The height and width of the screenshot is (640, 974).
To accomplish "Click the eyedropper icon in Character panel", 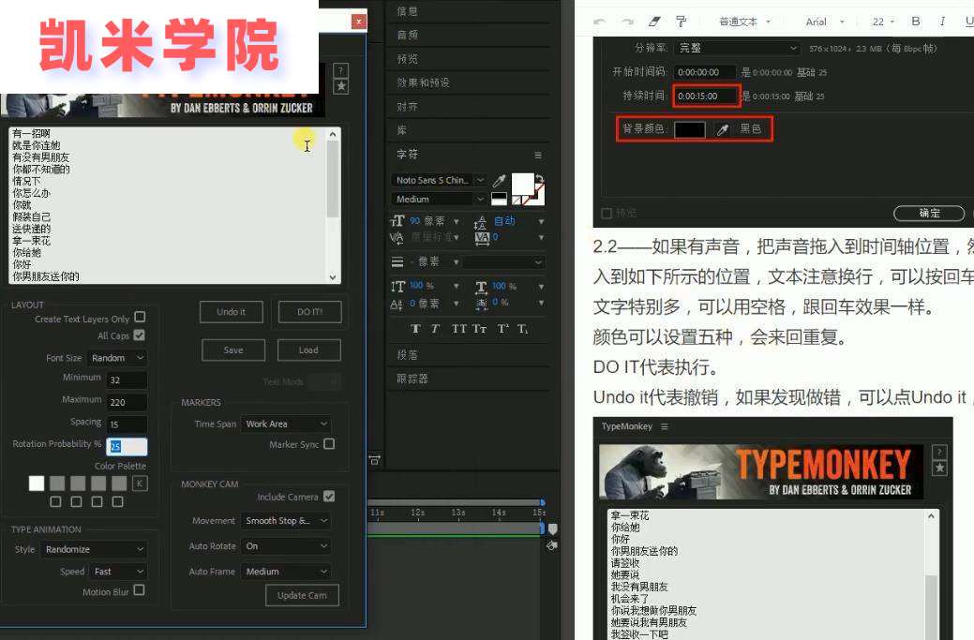I will (499, 181).
